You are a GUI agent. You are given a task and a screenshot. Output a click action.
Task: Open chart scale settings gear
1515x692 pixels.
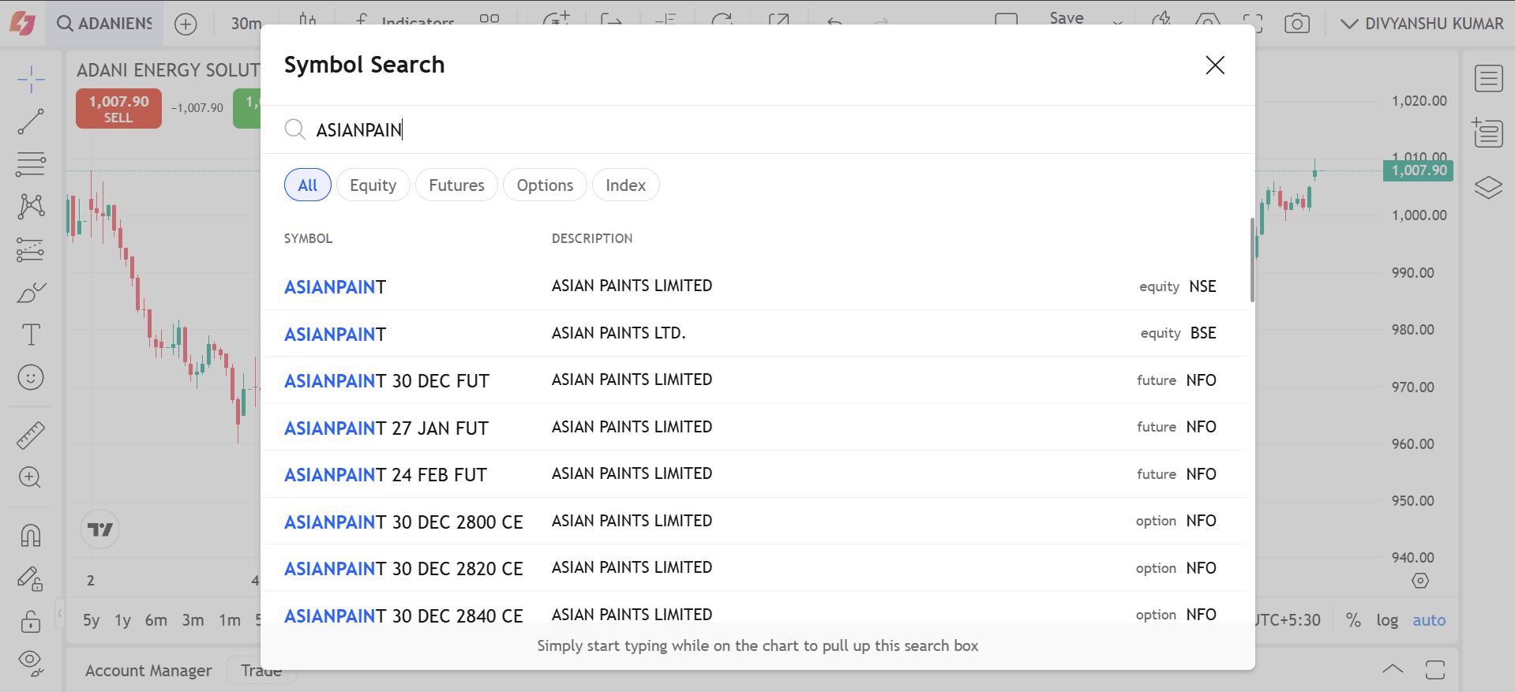click(1420, 581)
